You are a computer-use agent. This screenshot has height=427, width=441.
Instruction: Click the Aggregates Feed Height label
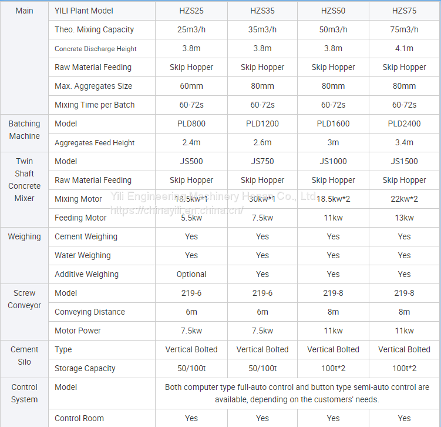95,142
